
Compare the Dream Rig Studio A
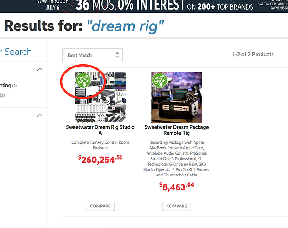tap(100, 206)
